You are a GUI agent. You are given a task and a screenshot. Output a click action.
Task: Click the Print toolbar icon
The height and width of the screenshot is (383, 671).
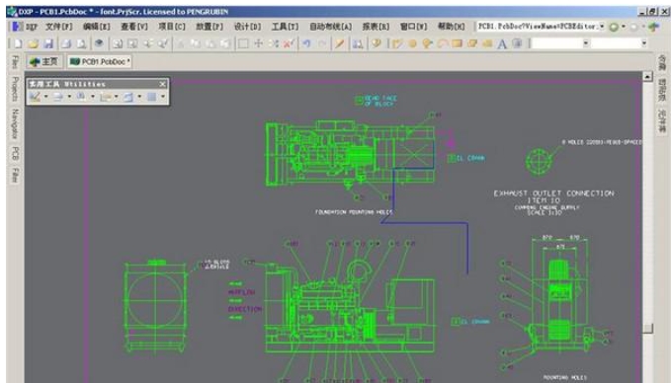pyautogui.click(x=66, y=43)
